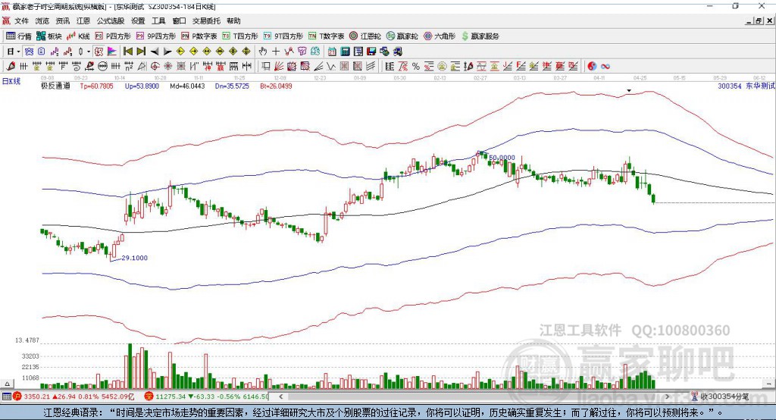Select the circled 金 icon
The width and height of the screenshot is (776, 420).
443,66
